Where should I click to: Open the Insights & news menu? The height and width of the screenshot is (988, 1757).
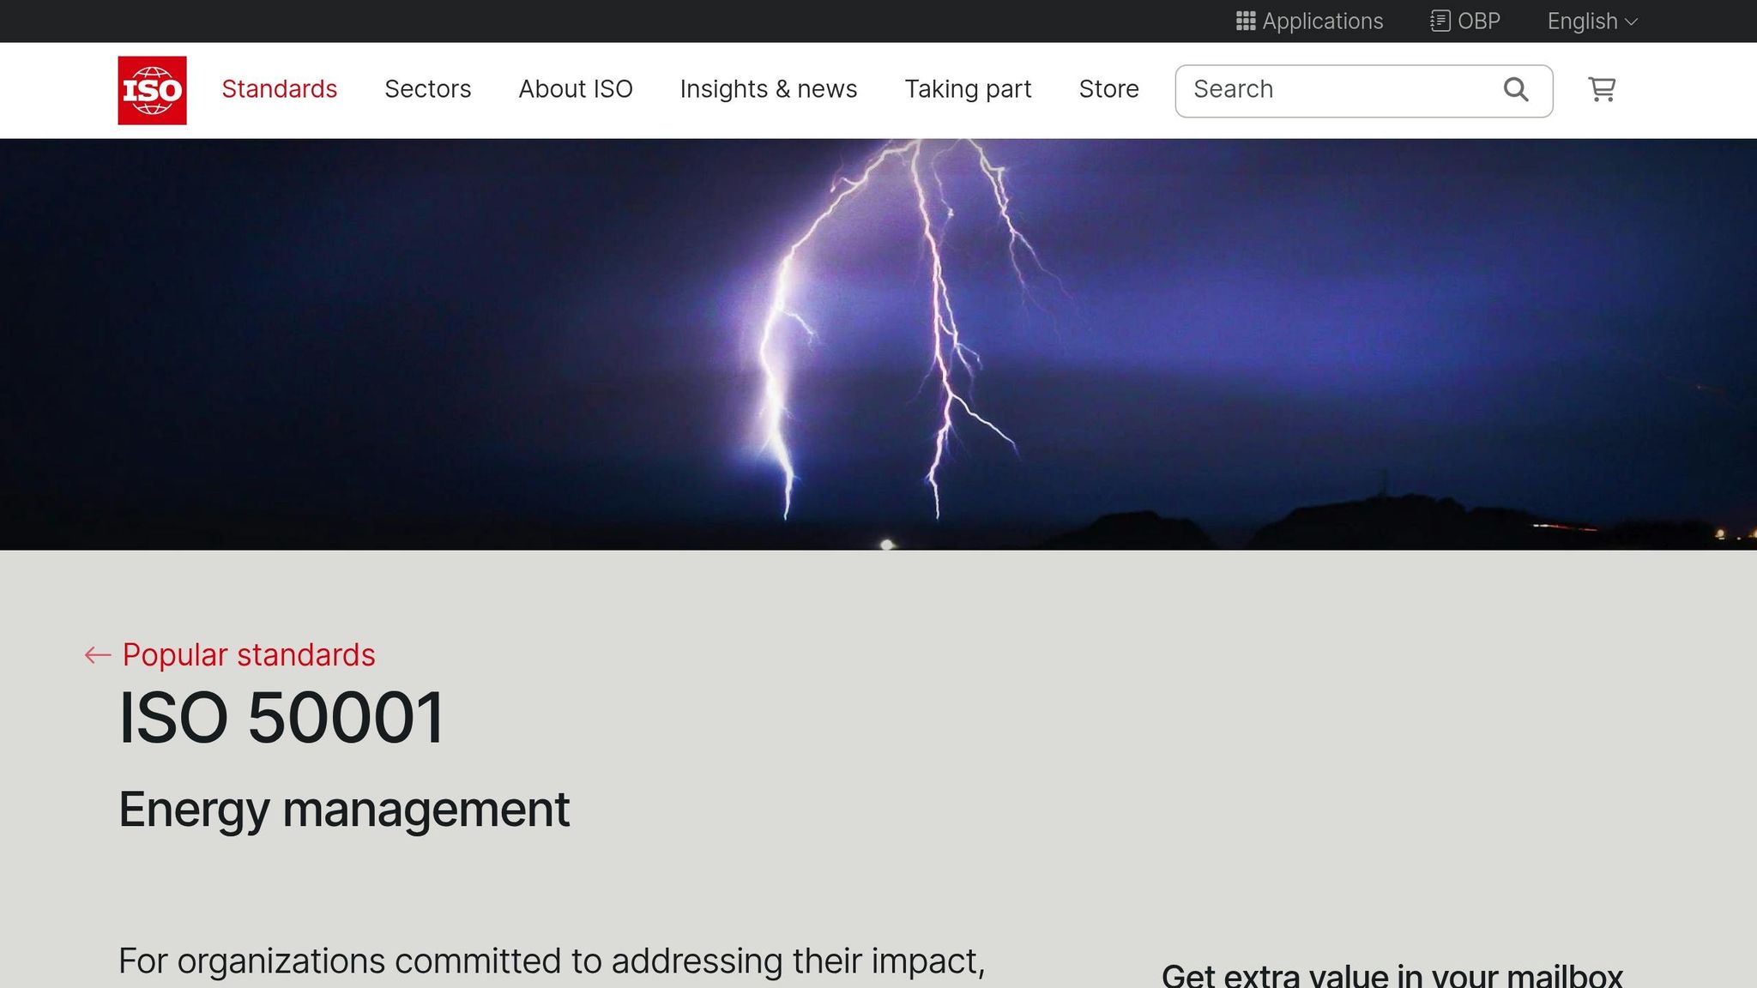click(769, 89)
